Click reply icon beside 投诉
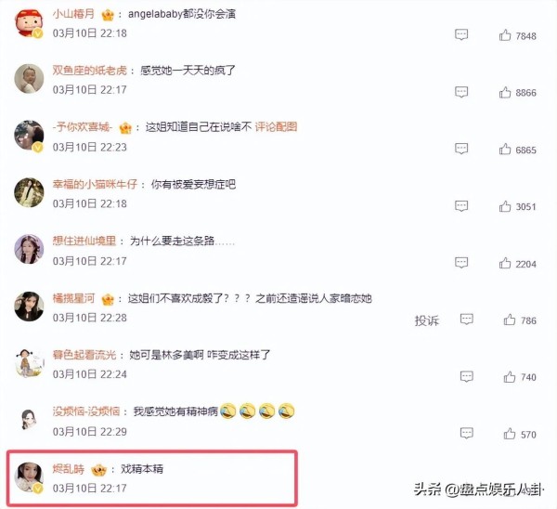This screenshot has width=557, height=509. tap(466, 320)
